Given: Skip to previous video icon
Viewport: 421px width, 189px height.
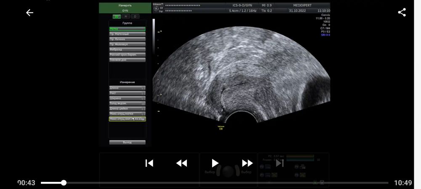Looking at the screenshot, I should tap(149, 163).
